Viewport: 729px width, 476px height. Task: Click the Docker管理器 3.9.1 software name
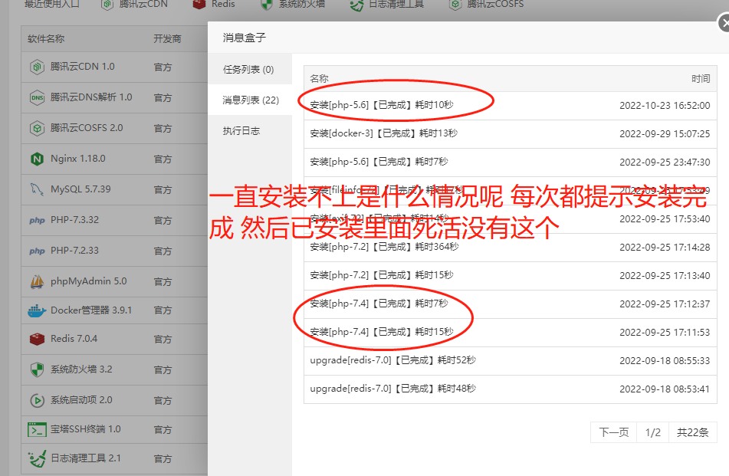tap(91, 310)
